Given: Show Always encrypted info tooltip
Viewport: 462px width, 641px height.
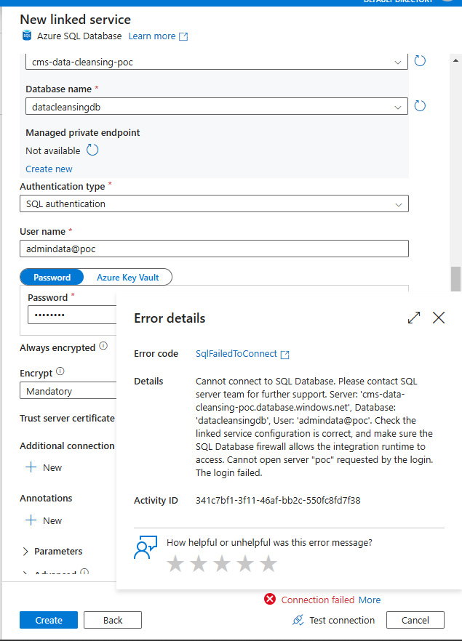Looking at the screenshot, I should tap(103, 346).
